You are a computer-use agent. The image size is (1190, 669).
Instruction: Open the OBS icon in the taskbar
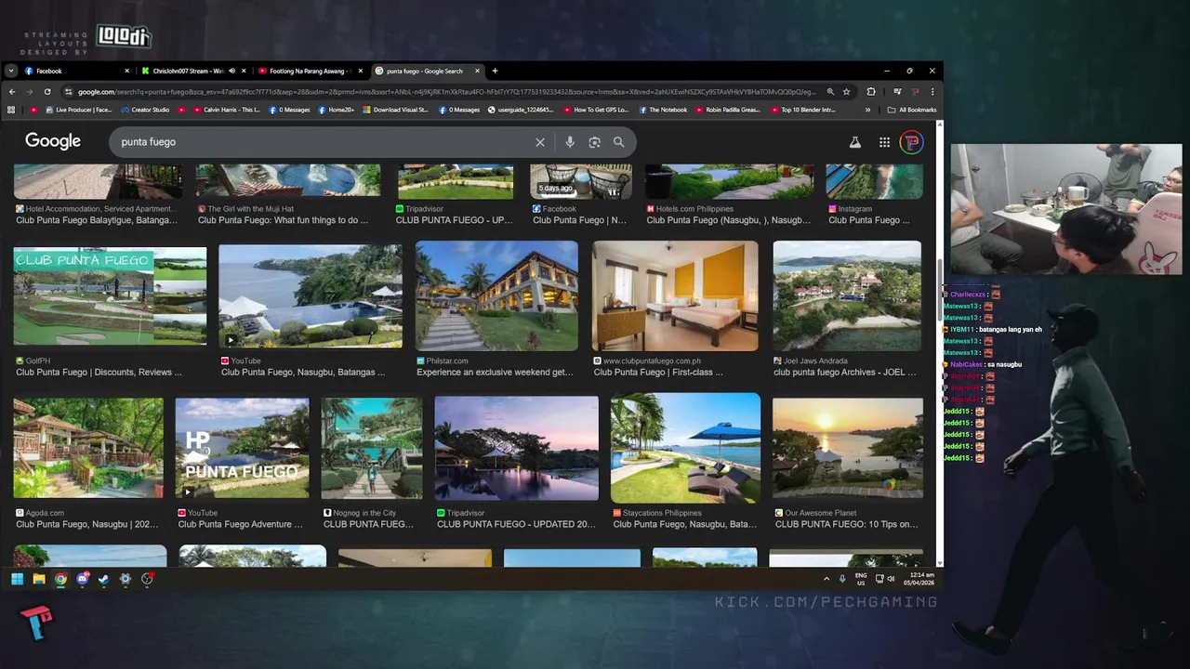click(x=147, y=579)
